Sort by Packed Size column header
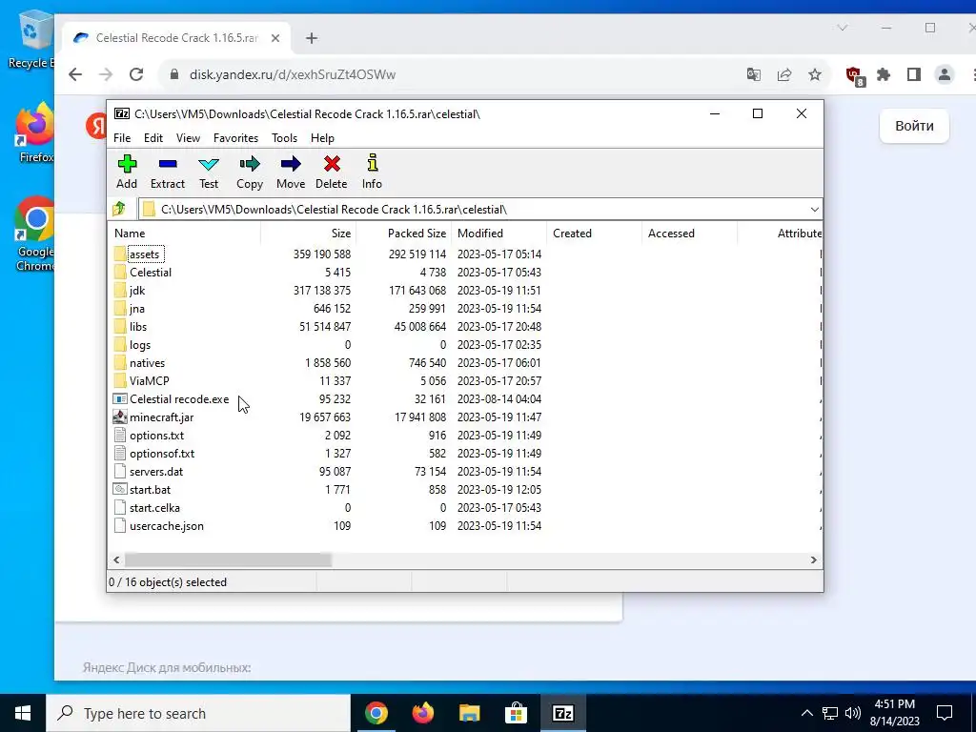The width and height of the screenshot is (976, 732). [x=403, y=234]
